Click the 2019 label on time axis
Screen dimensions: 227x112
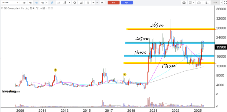coord(131,110)
